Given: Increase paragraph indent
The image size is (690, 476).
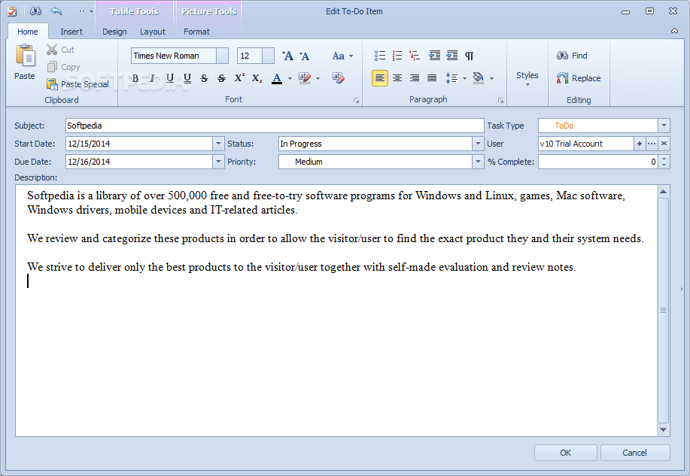Looking at the screenshot, I should pos(452,56).
